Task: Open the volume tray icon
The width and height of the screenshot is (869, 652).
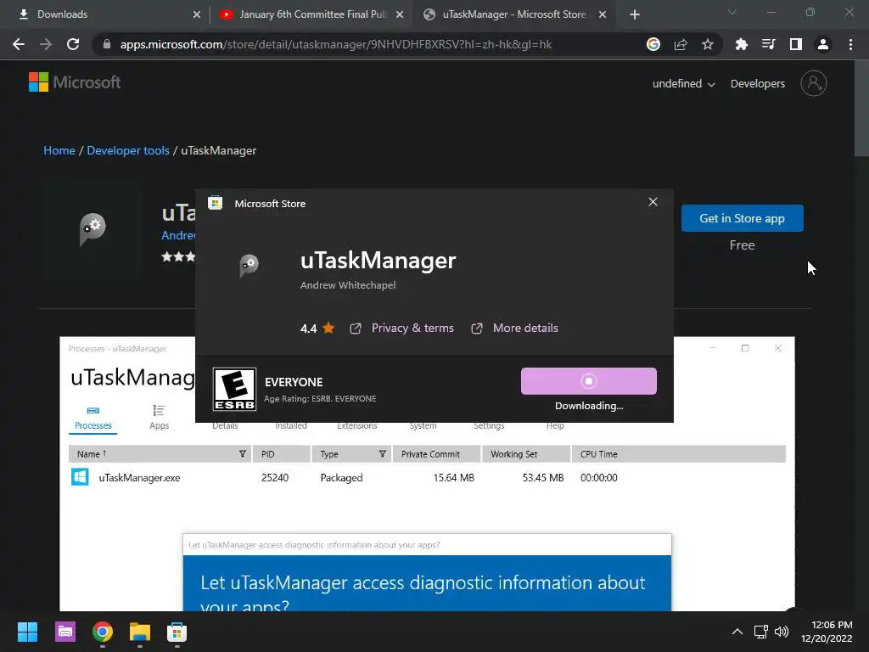Action: 782,632
